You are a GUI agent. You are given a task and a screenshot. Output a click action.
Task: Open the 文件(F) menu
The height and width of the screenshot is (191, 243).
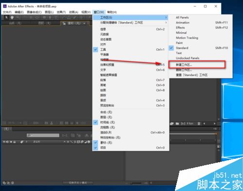pyautogui.click(x=7, y=12)
